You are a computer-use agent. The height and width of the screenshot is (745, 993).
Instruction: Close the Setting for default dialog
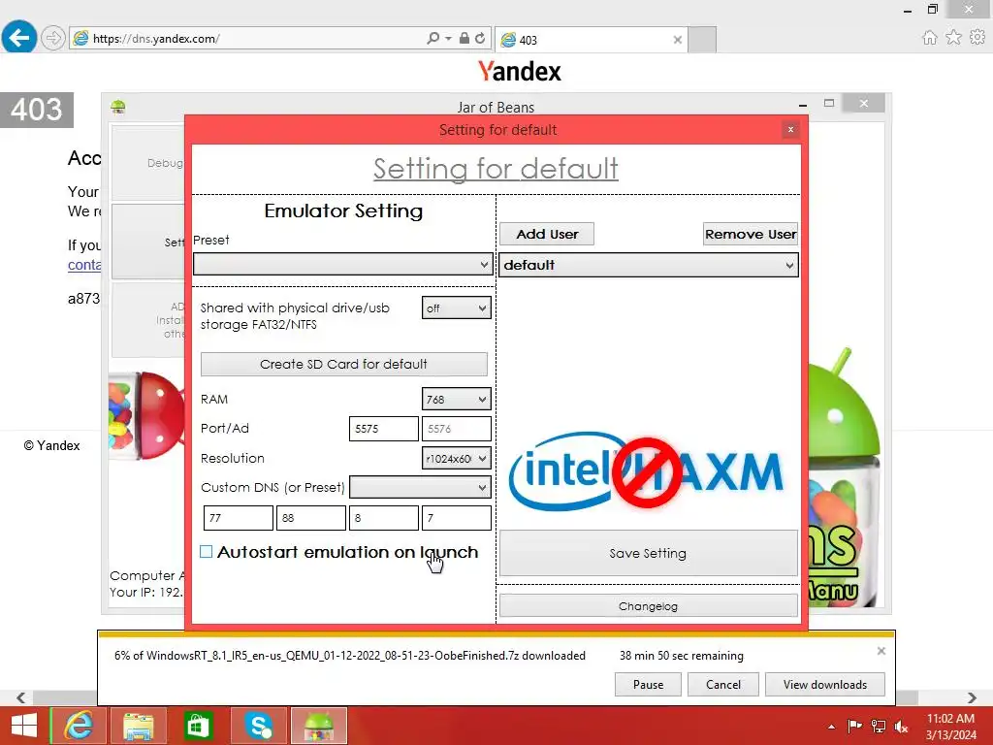click(x=790, y=130)
